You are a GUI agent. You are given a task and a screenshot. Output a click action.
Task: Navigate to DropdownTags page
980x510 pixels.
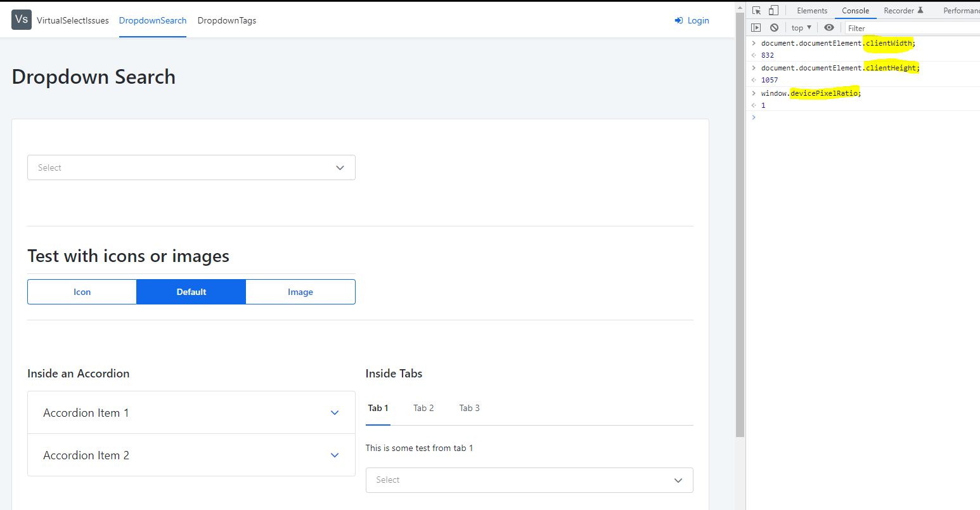pos(226,20)
